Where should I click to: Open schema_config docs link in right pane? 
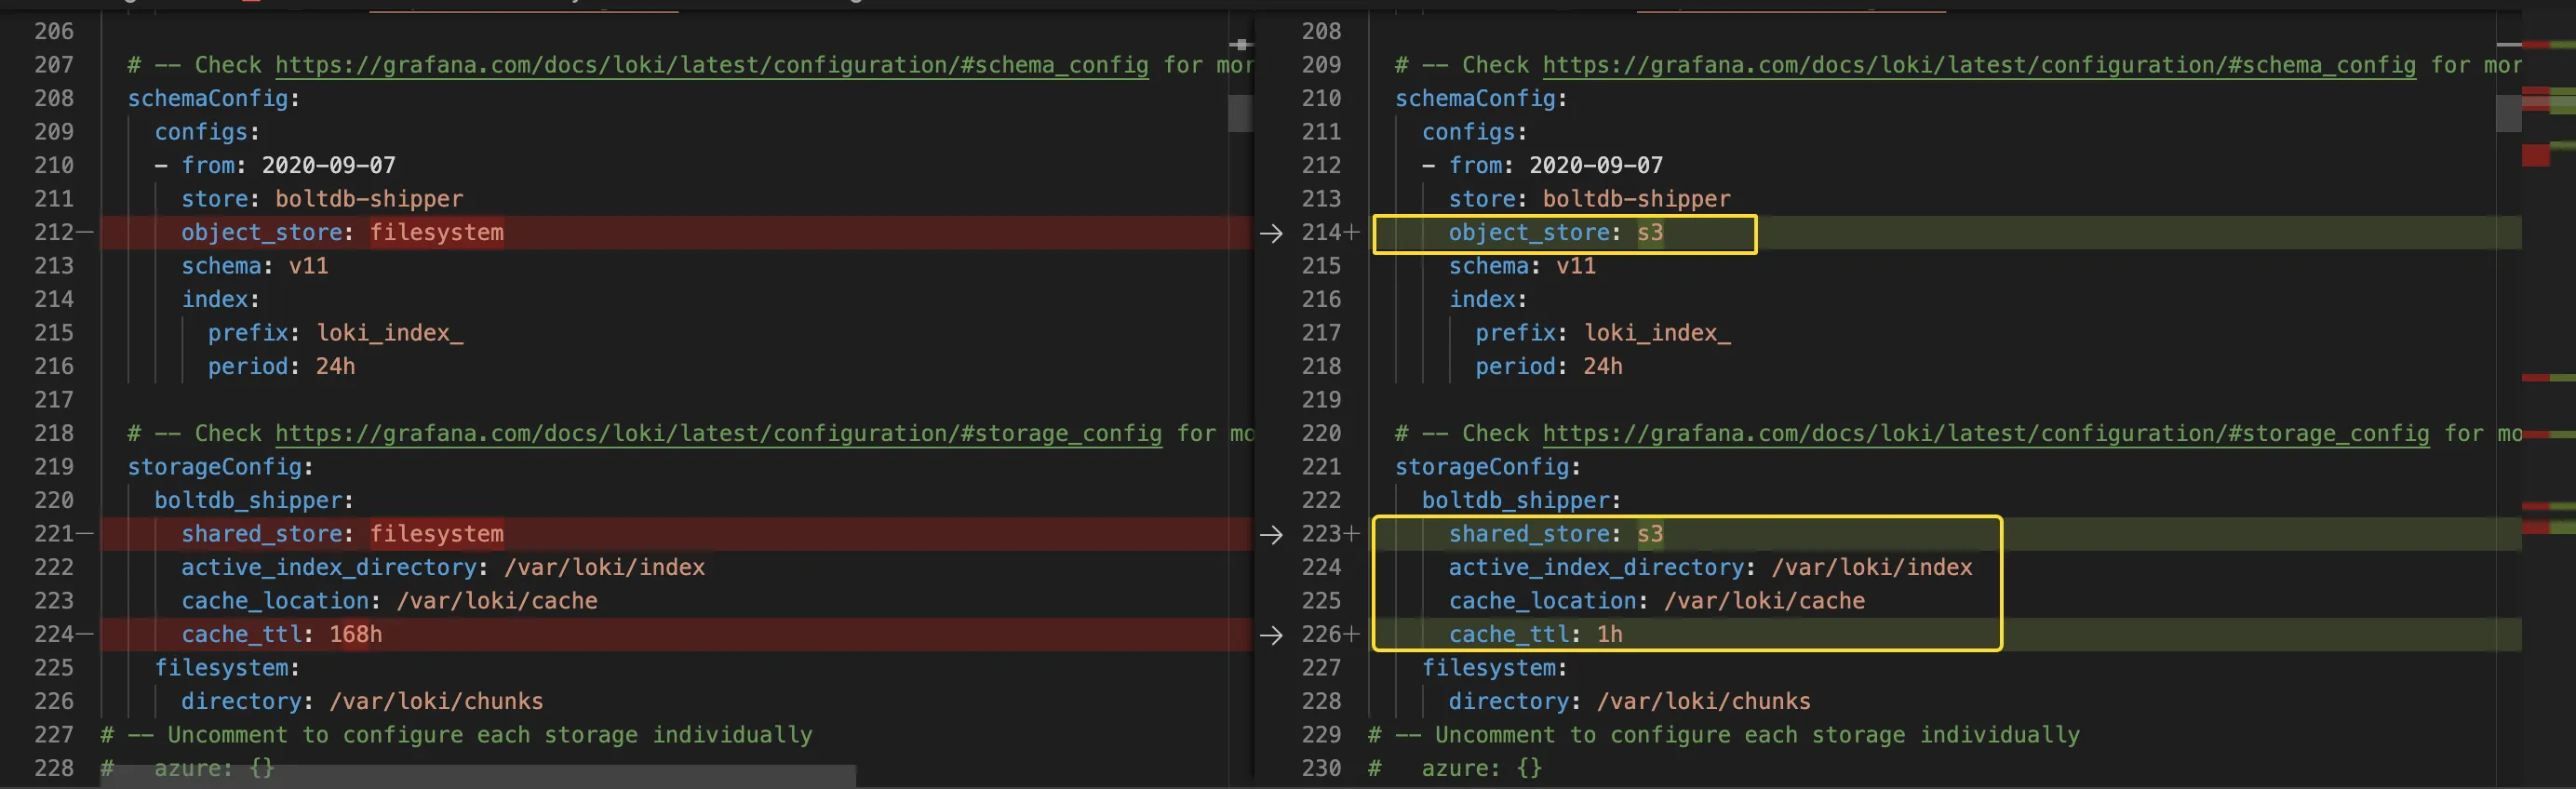point(1978,66)
